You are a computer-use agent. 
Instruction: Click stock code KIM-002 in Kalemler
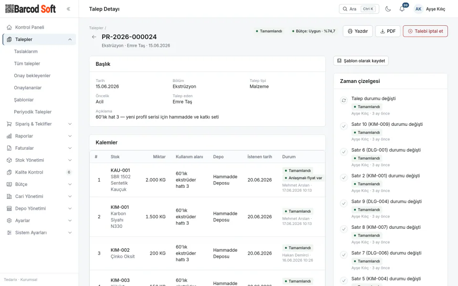coord(120,250)
